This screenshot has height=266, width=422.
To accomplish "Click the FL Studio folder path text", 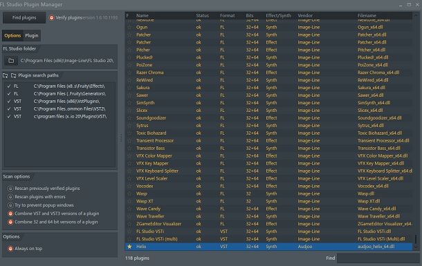I will tap(67, 61).
